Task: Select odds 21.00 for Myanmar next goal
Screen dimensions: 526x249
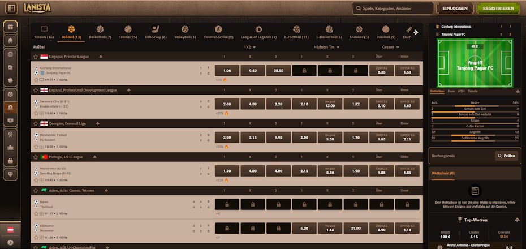Action: pyautogui.click(x=356, y=228)
